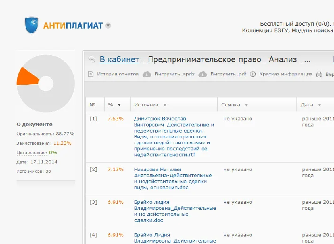Viewport: 334px width, 244px height.
Task: Open source Назарова Наталья Анатольевна link
Action: coord(173,178)
